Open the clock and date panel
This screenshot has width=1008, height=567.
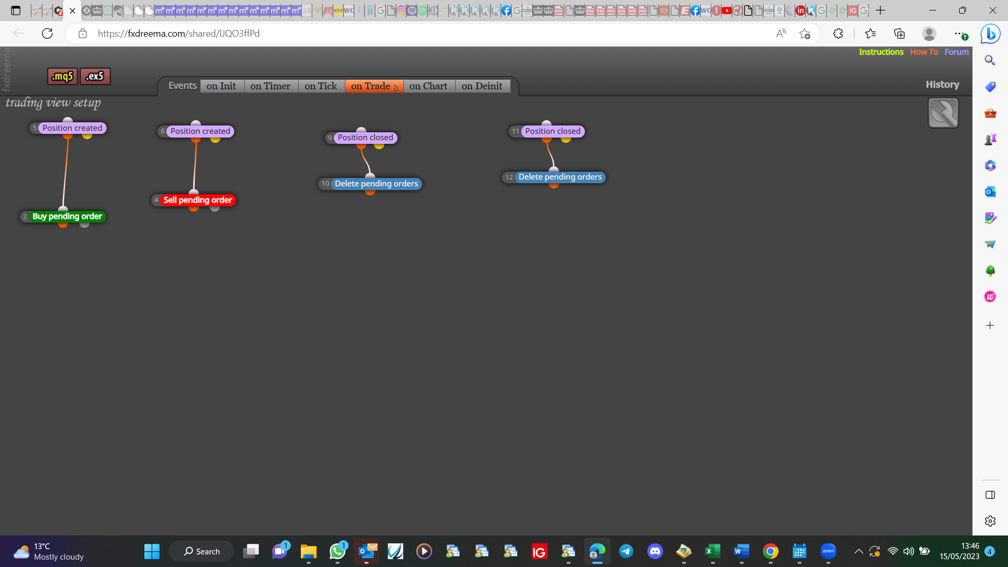click(960, 551)
